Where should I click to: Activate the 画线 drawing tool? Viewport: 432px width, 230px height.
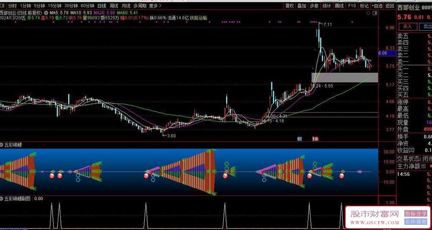(x=339, y=6)
